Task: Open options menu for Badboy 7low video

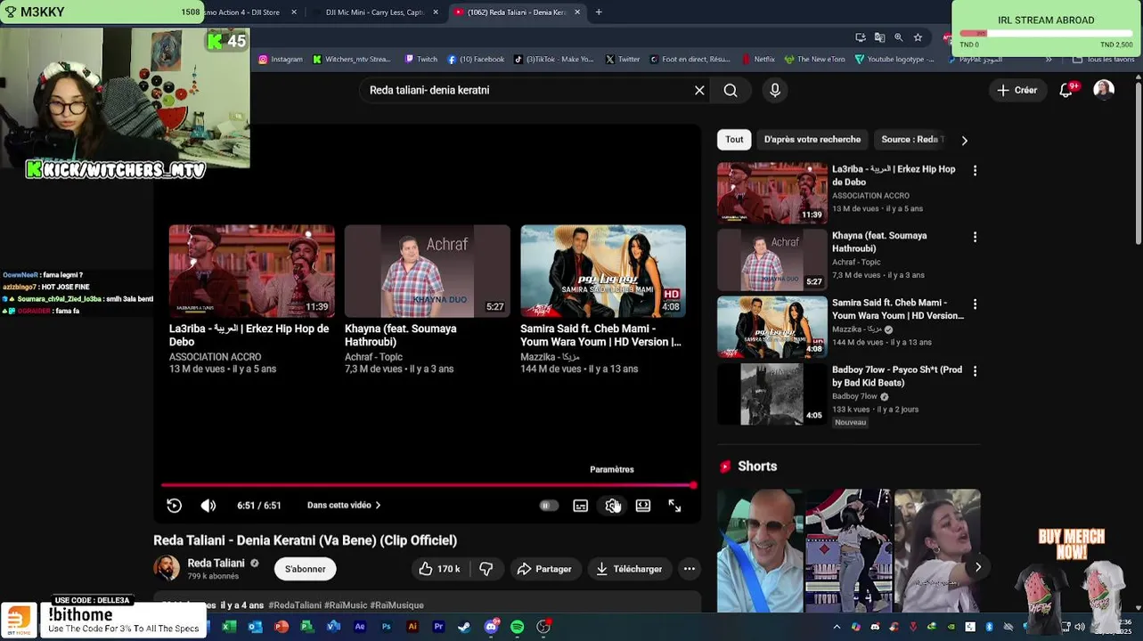Action: pos(975,371)
